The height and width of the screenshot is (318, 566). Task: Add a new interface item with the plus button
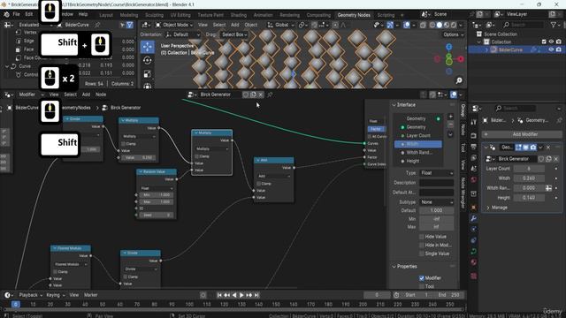[450, 117]
